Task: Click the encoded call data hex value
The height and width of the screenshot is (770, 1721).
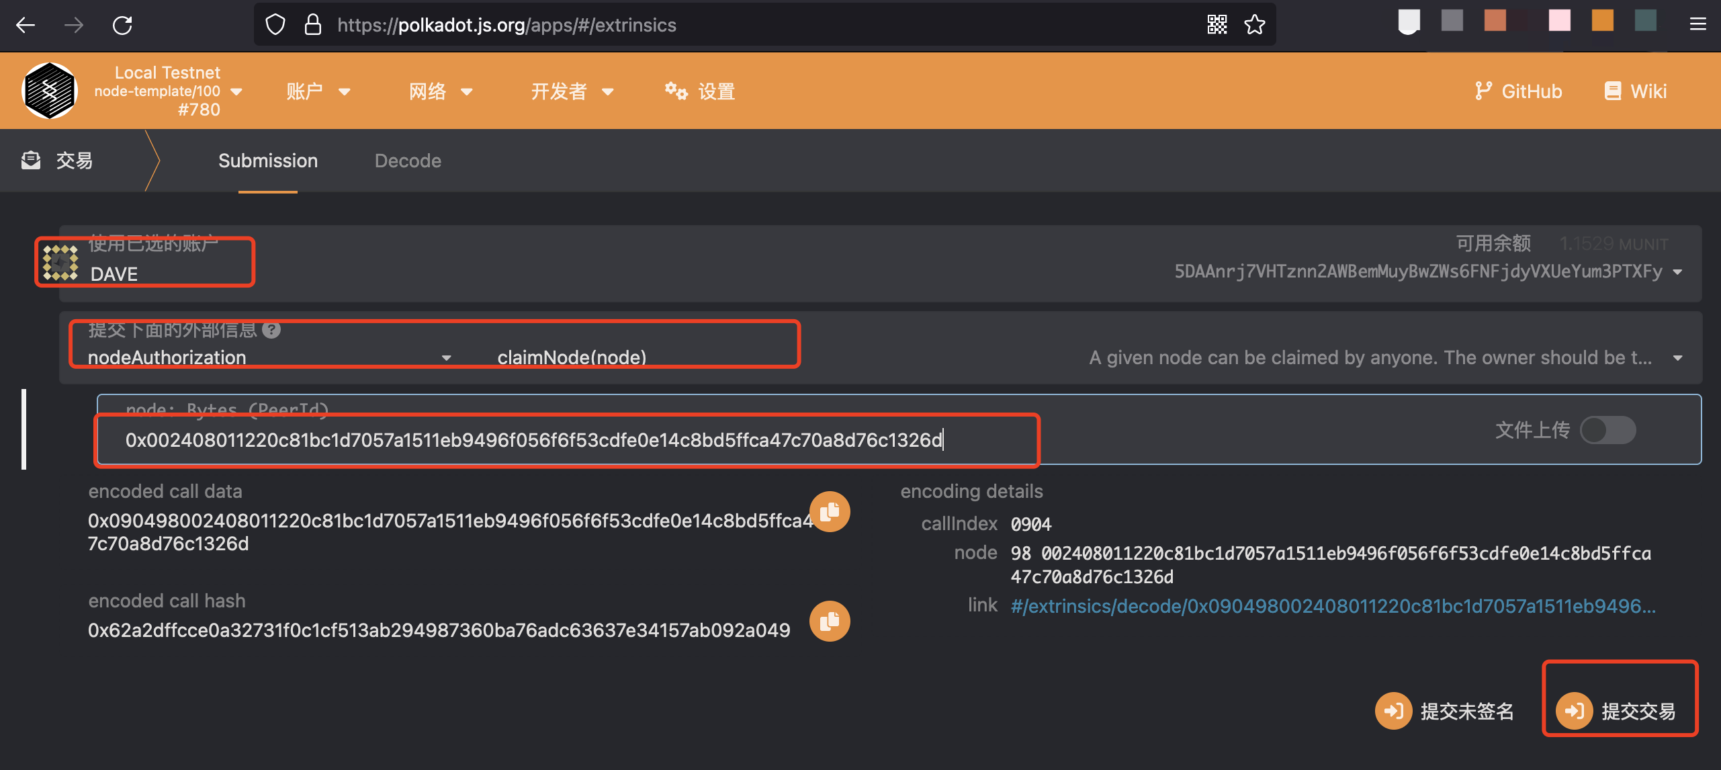Action: pyautogui.click(x=450, y=532)
